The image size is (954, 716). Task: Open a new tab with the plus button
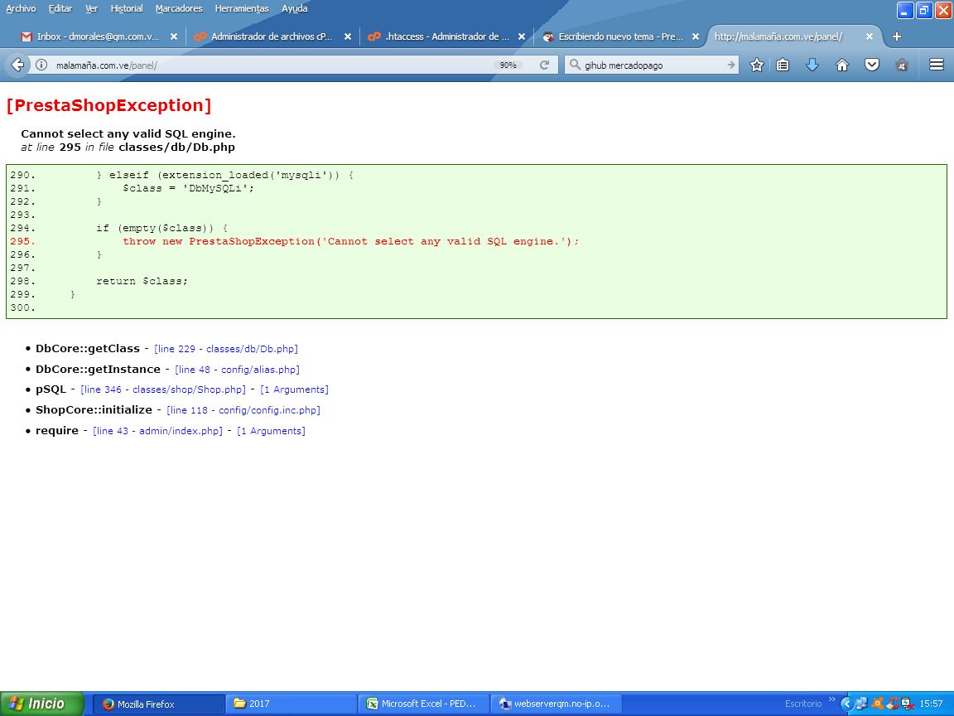click(x=896, y=36)
